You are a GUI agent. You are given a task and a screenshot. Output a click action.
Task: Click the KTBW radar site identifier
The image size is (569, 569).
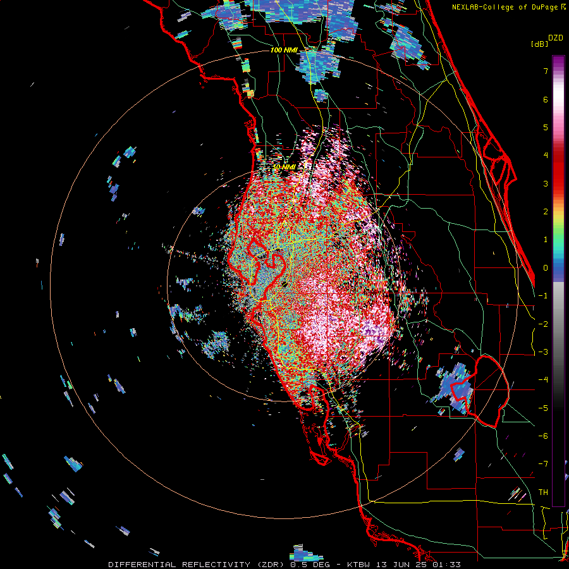358,565
